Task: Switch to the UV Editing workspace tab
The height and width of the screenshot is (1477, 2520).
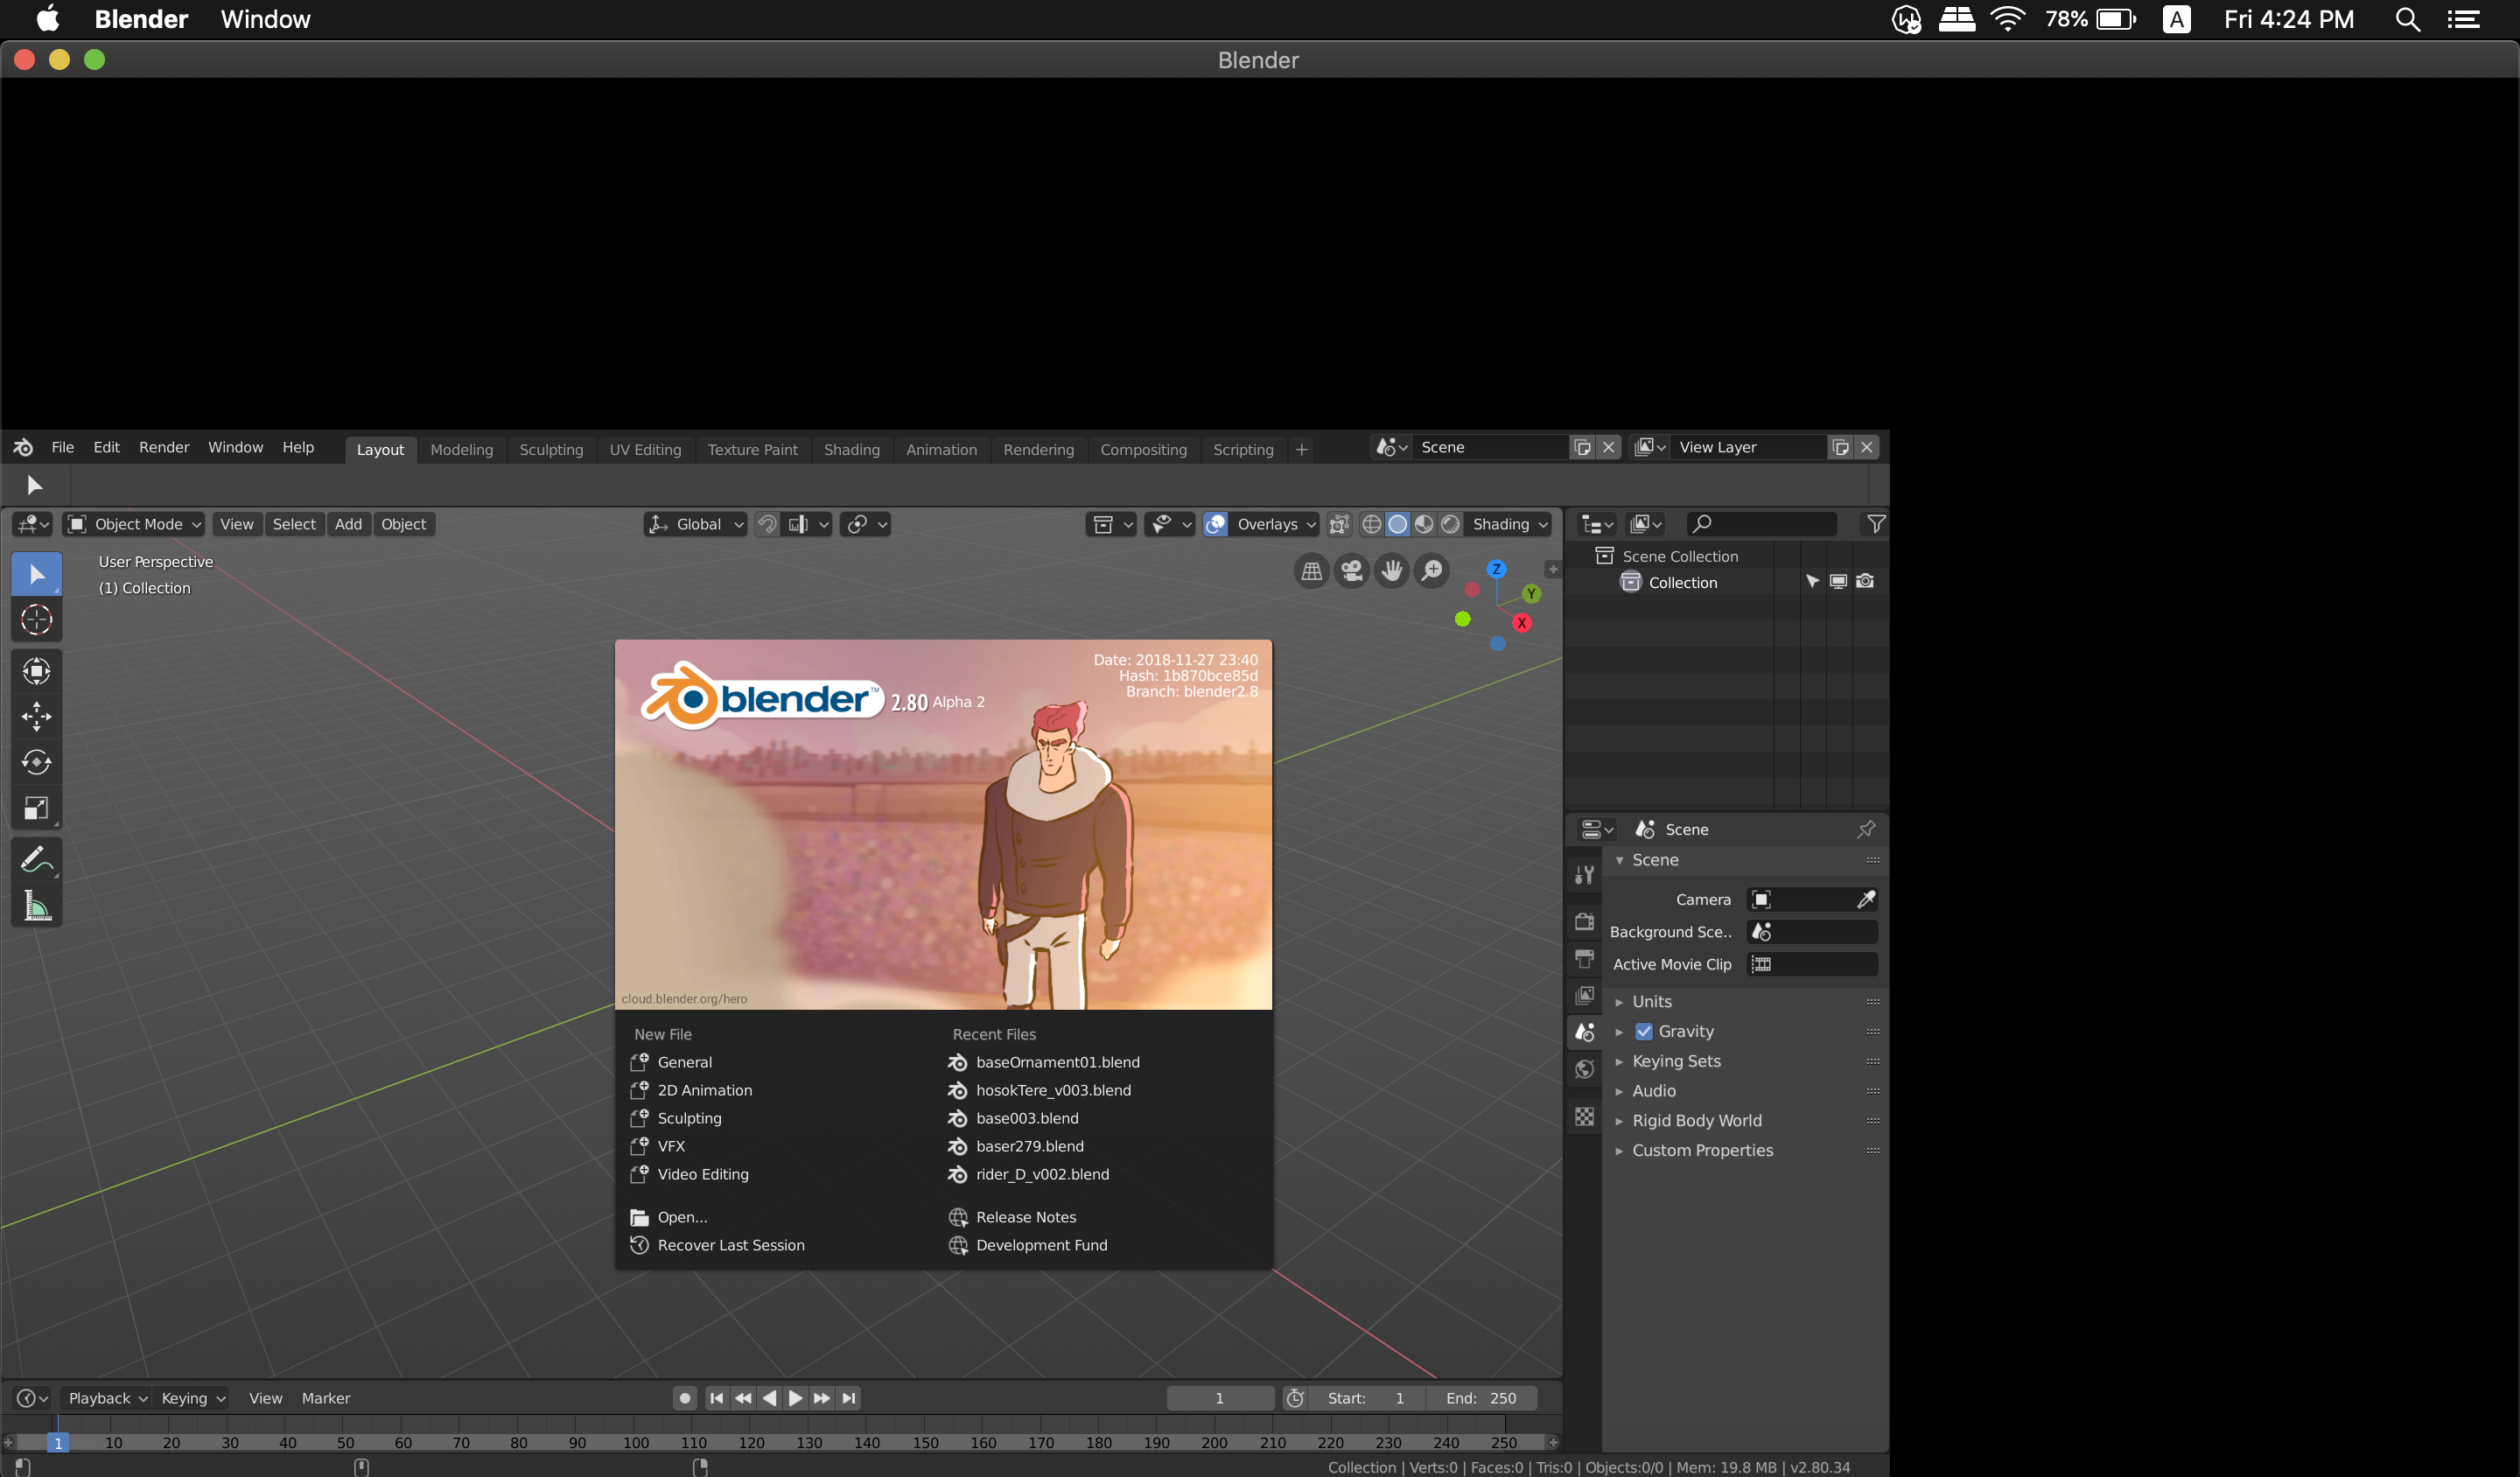Action: [x=645, y=450]
